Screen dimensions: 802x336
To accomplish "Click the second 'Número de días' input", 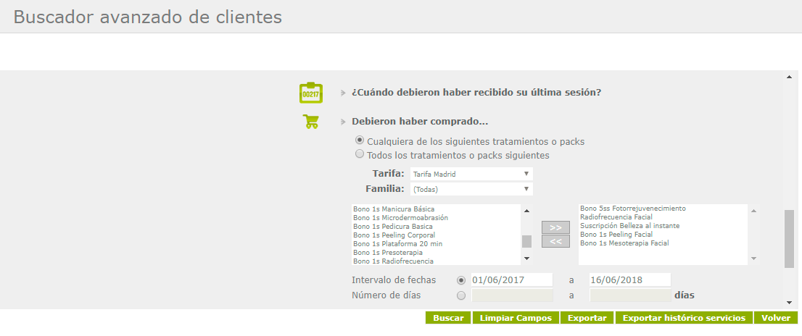I will 630,295.
